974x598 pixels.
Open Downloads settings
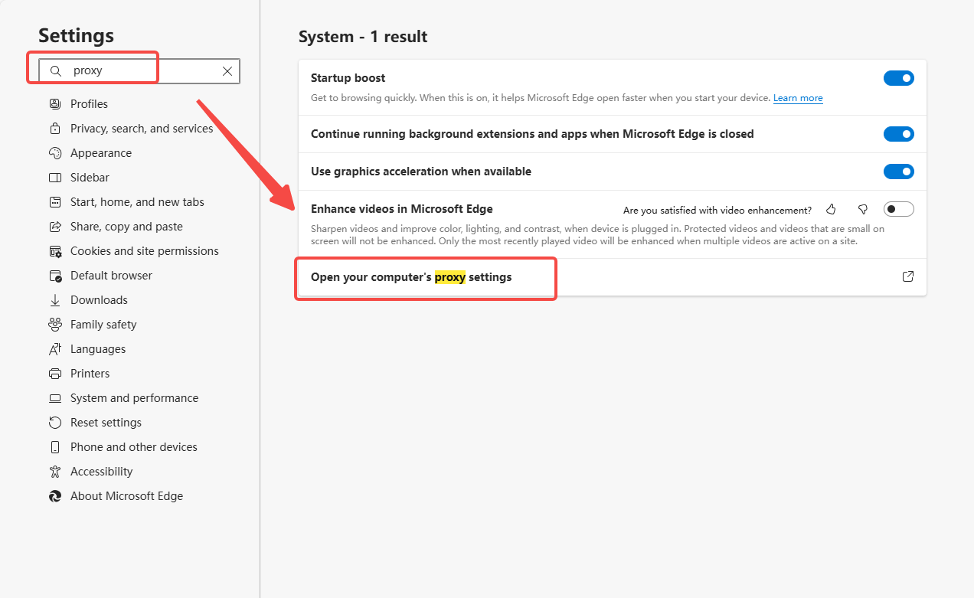tap(99, 300)
